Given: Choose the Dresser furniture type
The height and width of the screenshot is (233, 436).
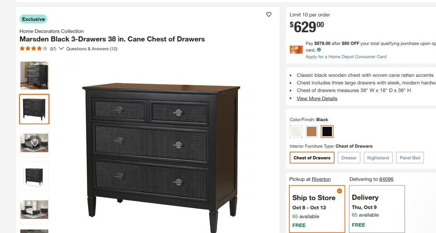Looking at the screenshot, I should [349, 157].
